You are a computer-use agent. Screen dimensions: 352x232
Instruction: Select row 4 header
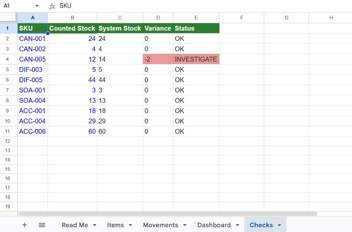tap(9, 59)
